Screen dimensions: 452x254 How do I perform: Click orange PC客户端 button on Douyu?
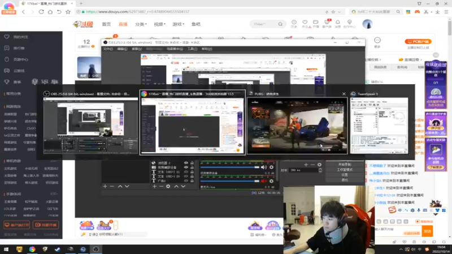[418, 41]
